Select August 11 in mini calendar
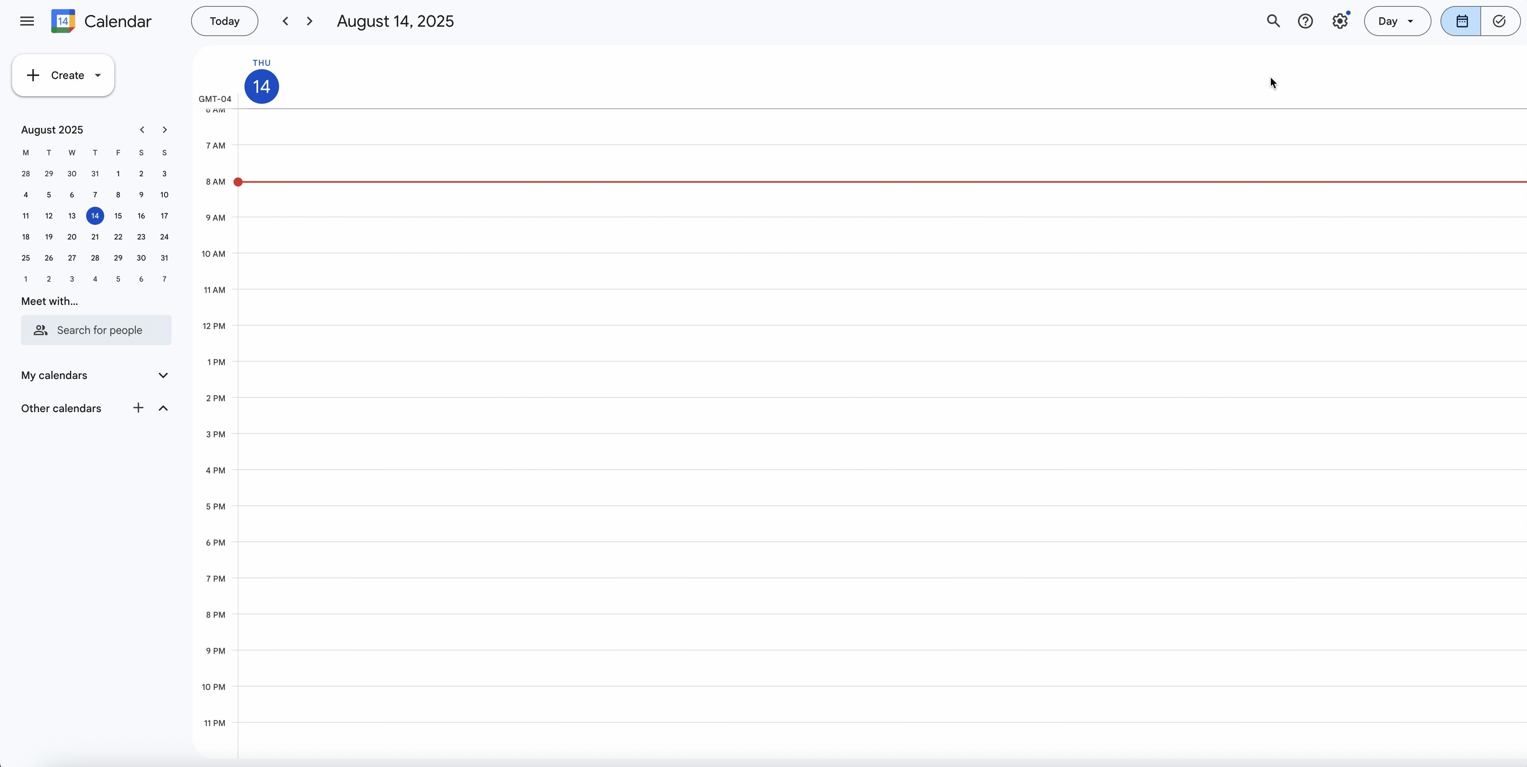The width and height of the screenshot is (1527, 767). [x=26, y=216]
